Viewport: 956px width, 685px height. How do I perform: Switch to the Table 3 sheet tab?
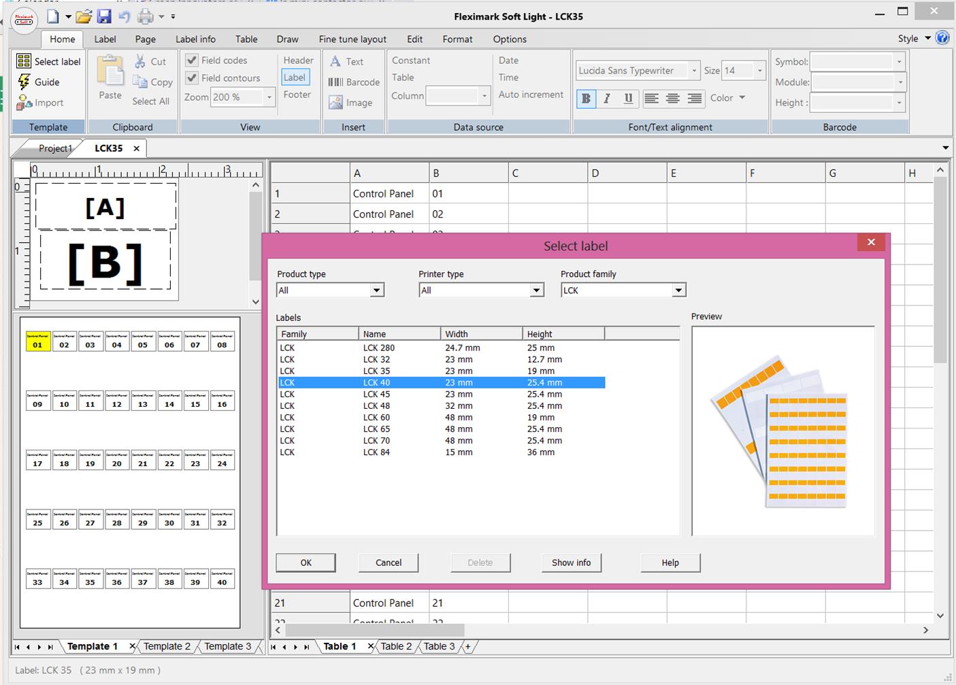[439, 646]
